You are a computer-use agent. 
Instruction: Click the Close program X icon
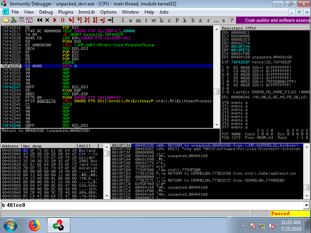pos(47,20)
